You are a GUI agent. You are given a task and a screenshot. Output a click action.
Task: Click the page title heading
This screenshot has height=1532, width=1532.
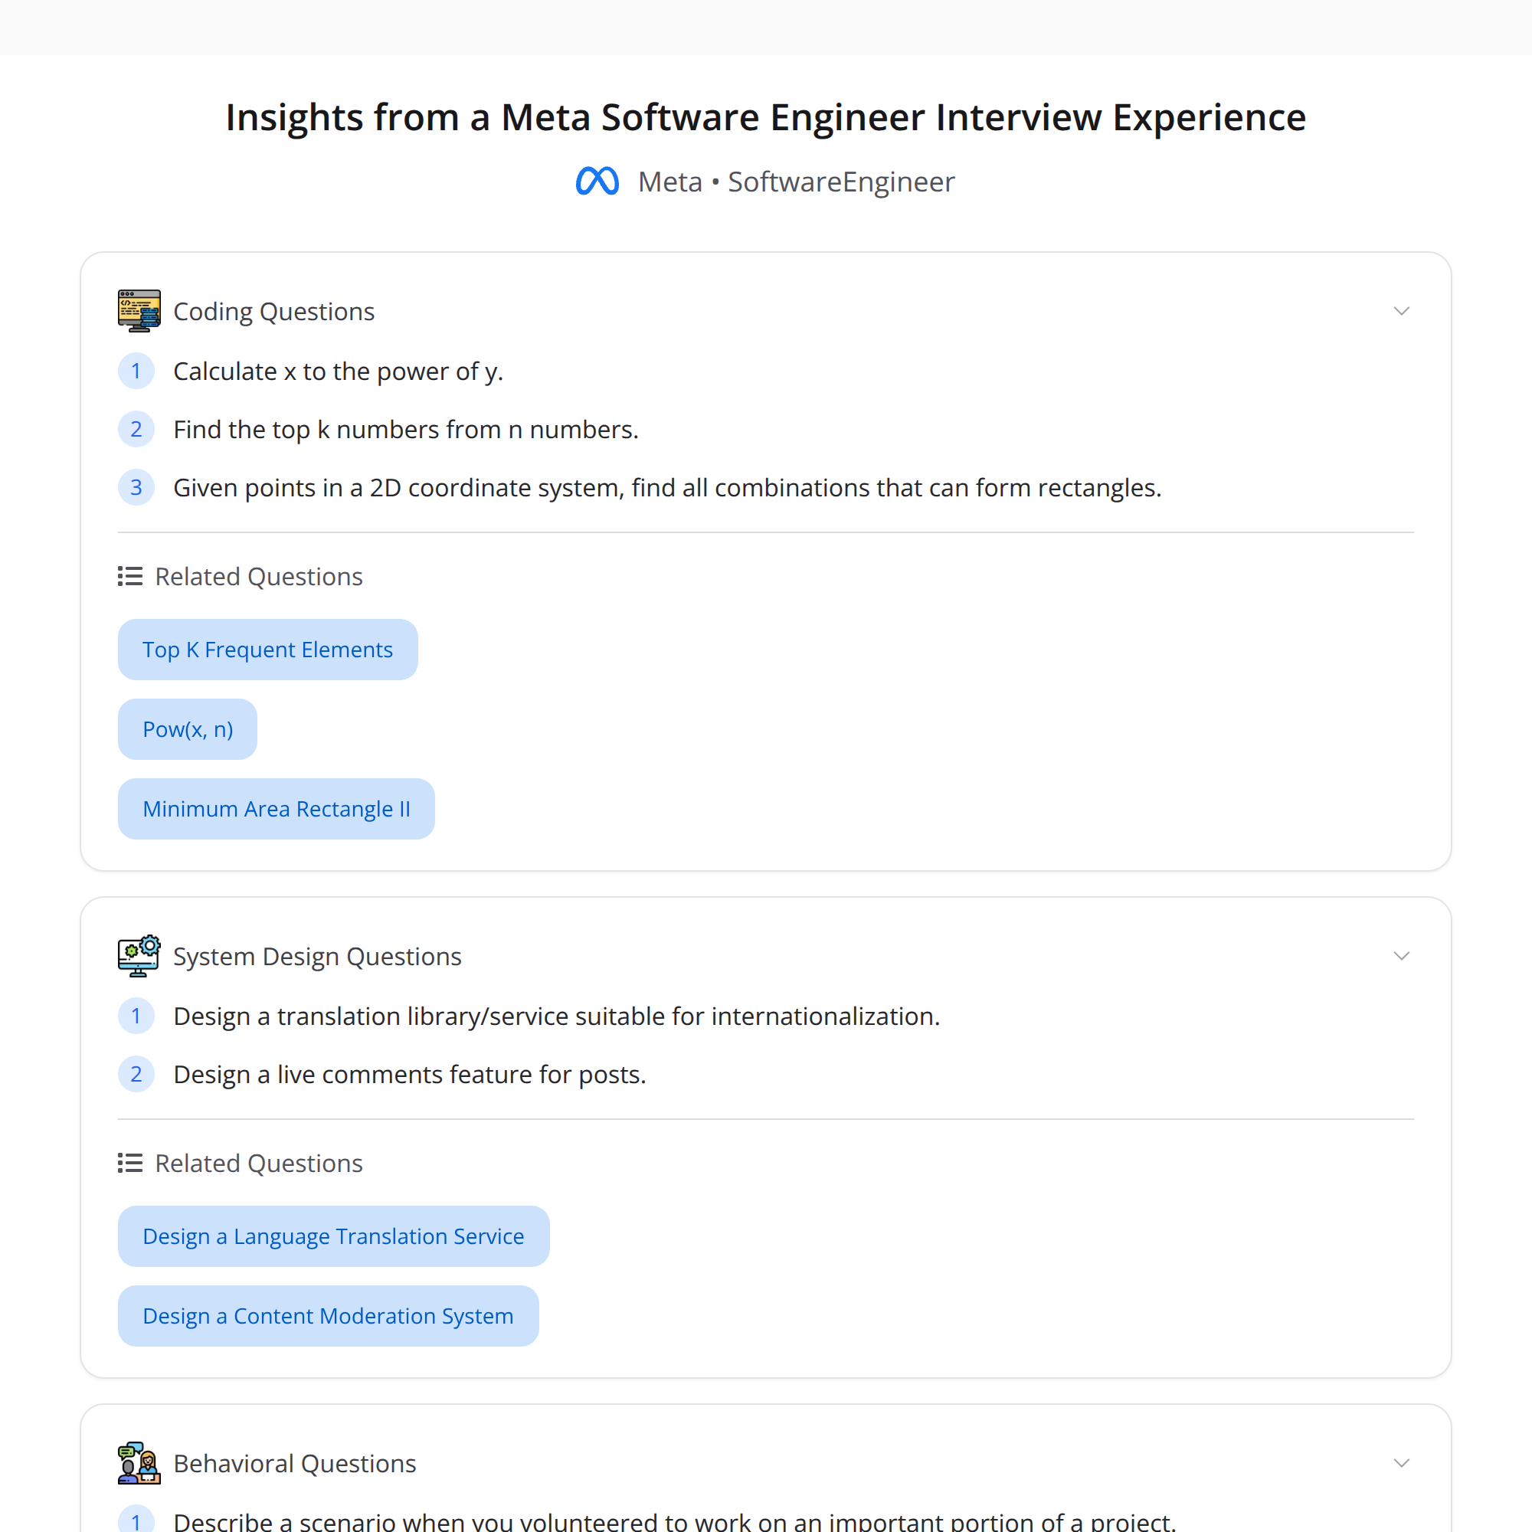pyautogui.click(x=766, y=117)
